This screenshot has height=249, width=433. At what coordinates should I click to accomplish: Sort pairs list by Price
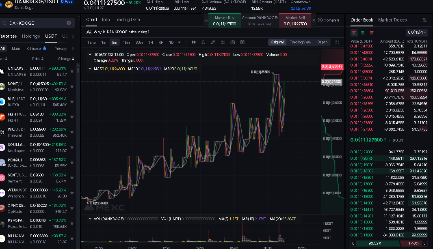point(37,59)
